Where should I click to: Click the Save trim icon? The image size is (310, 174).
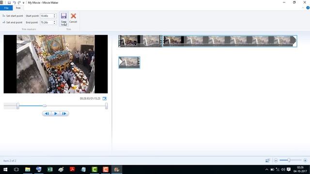pyautogui.click(x=63, y=19)
